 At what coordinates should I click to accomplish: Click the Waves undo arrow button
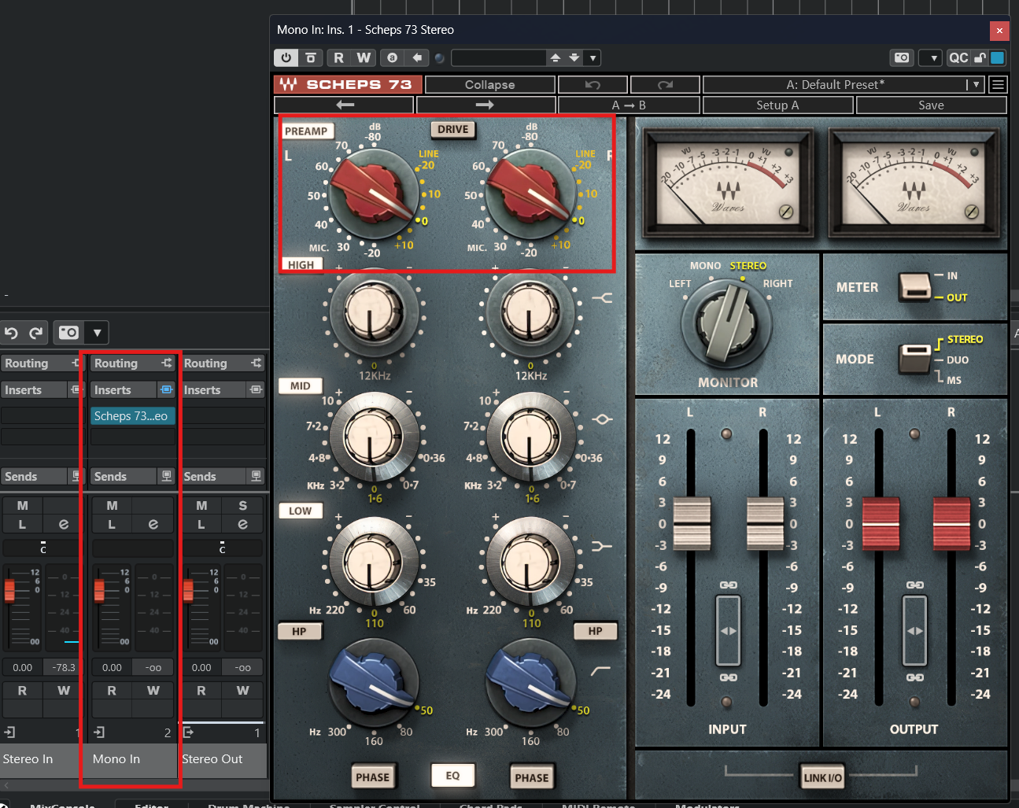(x=593, y=84)
